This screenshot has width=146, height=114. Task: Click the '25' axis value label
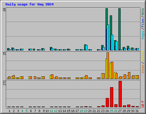tap(5, 53)
